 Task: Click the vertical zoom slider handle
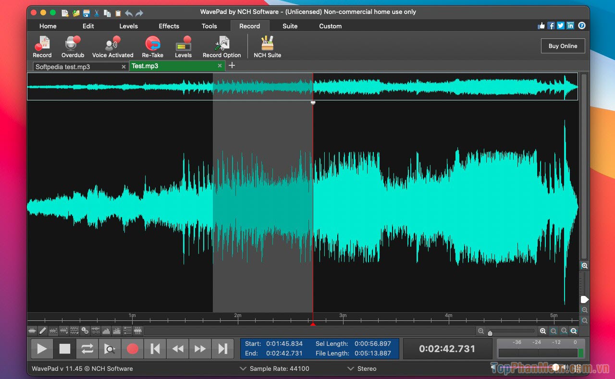click(584, 300)
